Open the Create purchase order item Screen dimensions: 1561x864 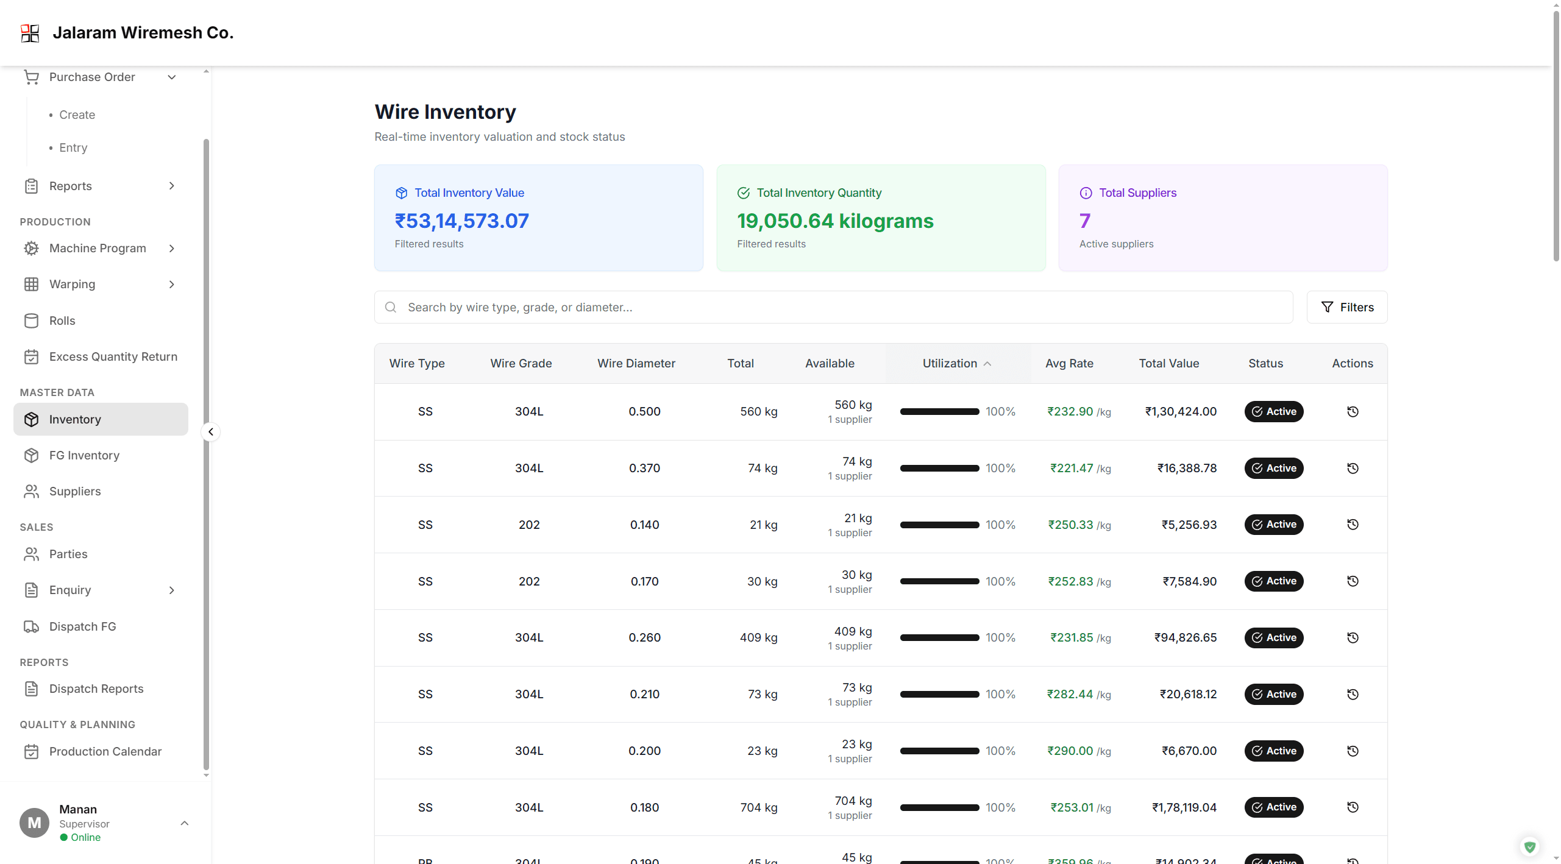tap(77, 115)
